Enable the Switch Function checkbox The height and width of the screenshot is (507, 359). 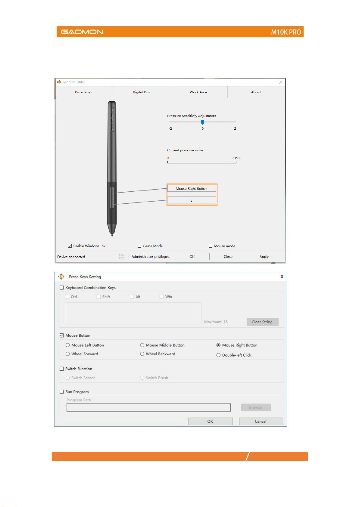coord(62,369)
